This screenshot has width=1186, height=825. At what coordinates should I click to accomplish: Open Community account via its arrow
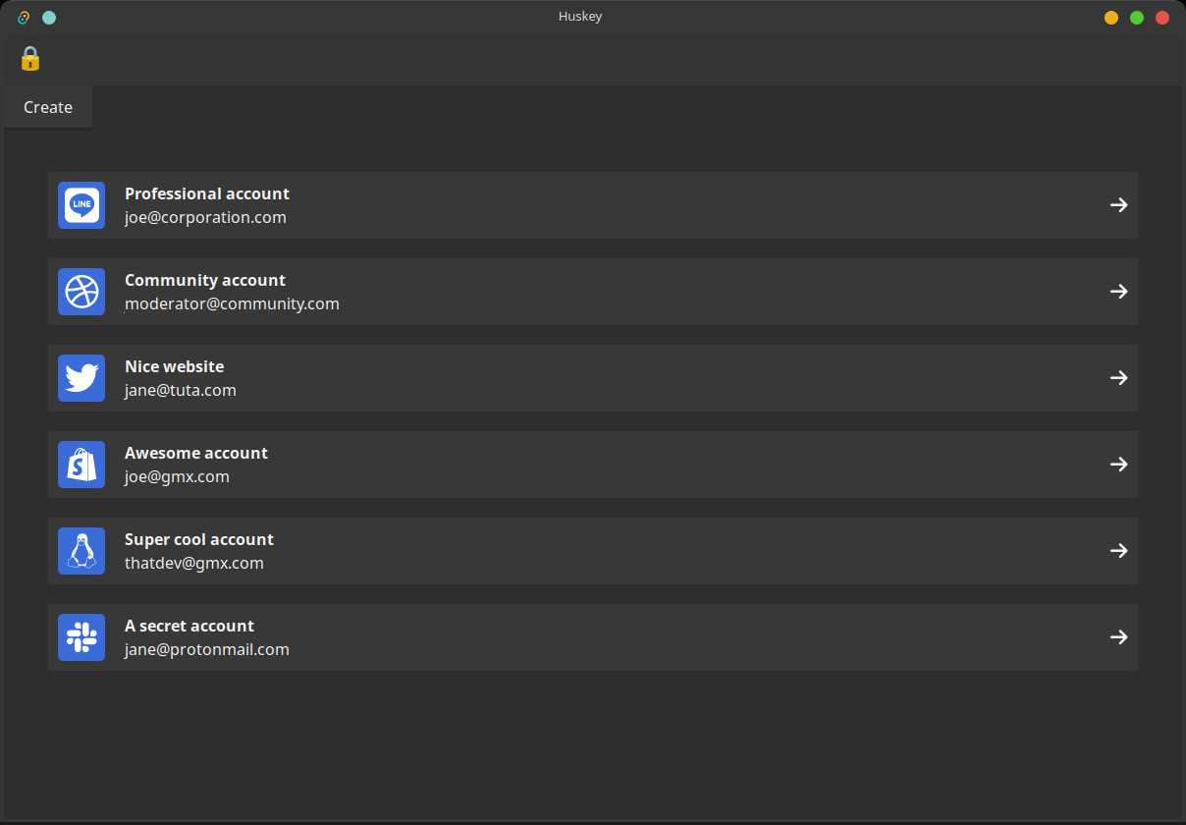[1118, 292]
